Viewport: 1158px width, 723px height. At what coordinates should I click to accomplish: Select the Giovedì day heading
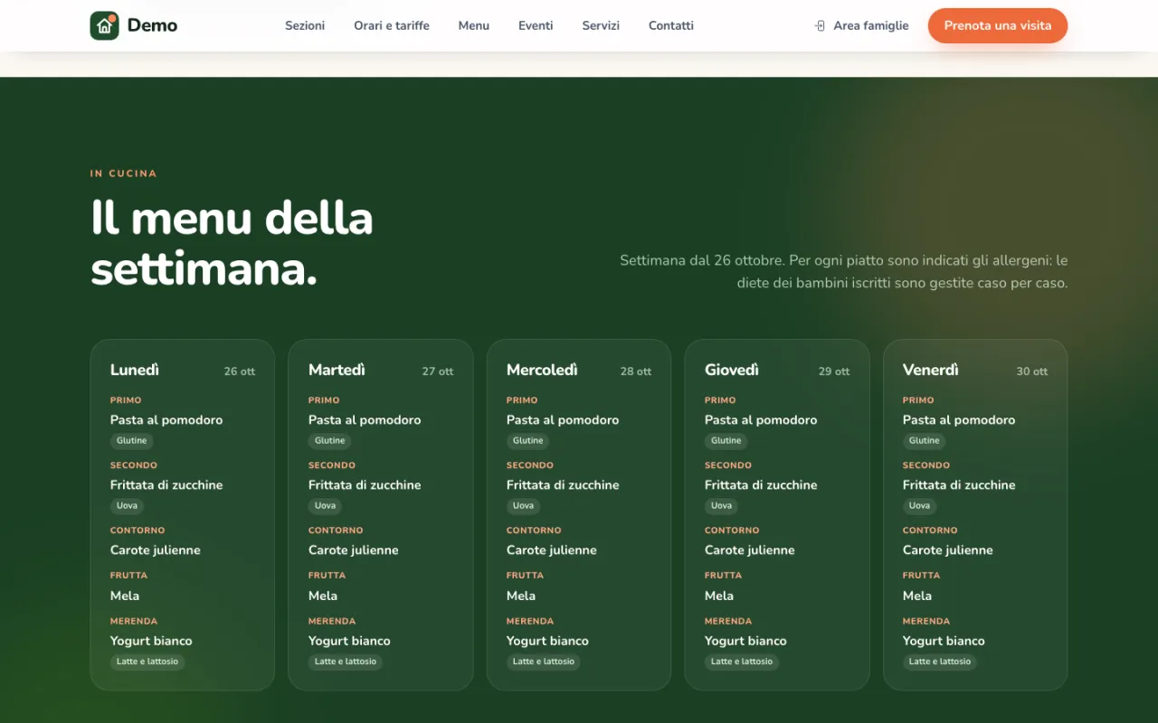(732, 370)
